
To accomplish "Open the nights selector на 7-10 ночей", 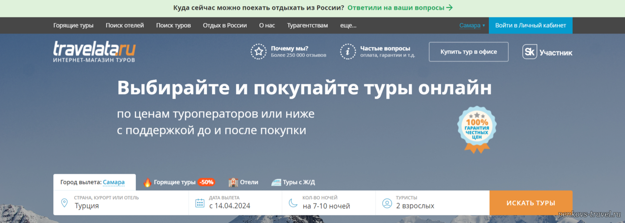I will pos(329,203).
